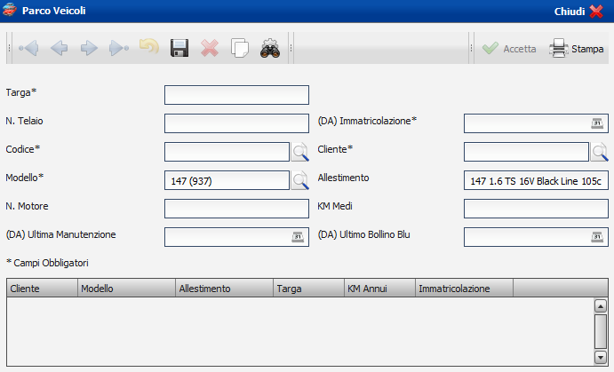614x372 pixels.
Task: Save the record with floppy disk icon
Action: 179,49
